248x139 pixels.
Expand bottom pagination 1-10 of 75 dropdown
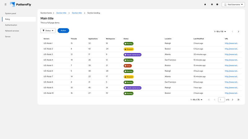196,99
